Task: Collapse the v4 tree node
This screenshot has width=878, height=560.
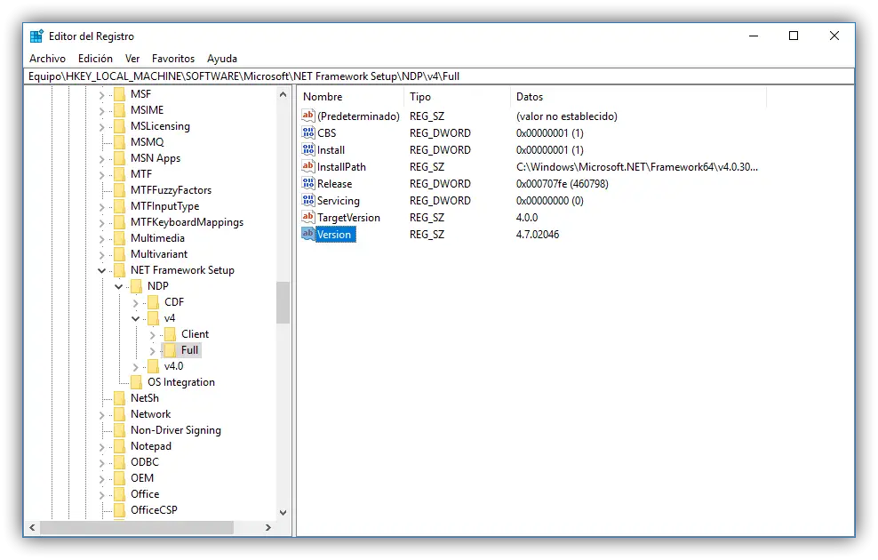Action: 135,318
